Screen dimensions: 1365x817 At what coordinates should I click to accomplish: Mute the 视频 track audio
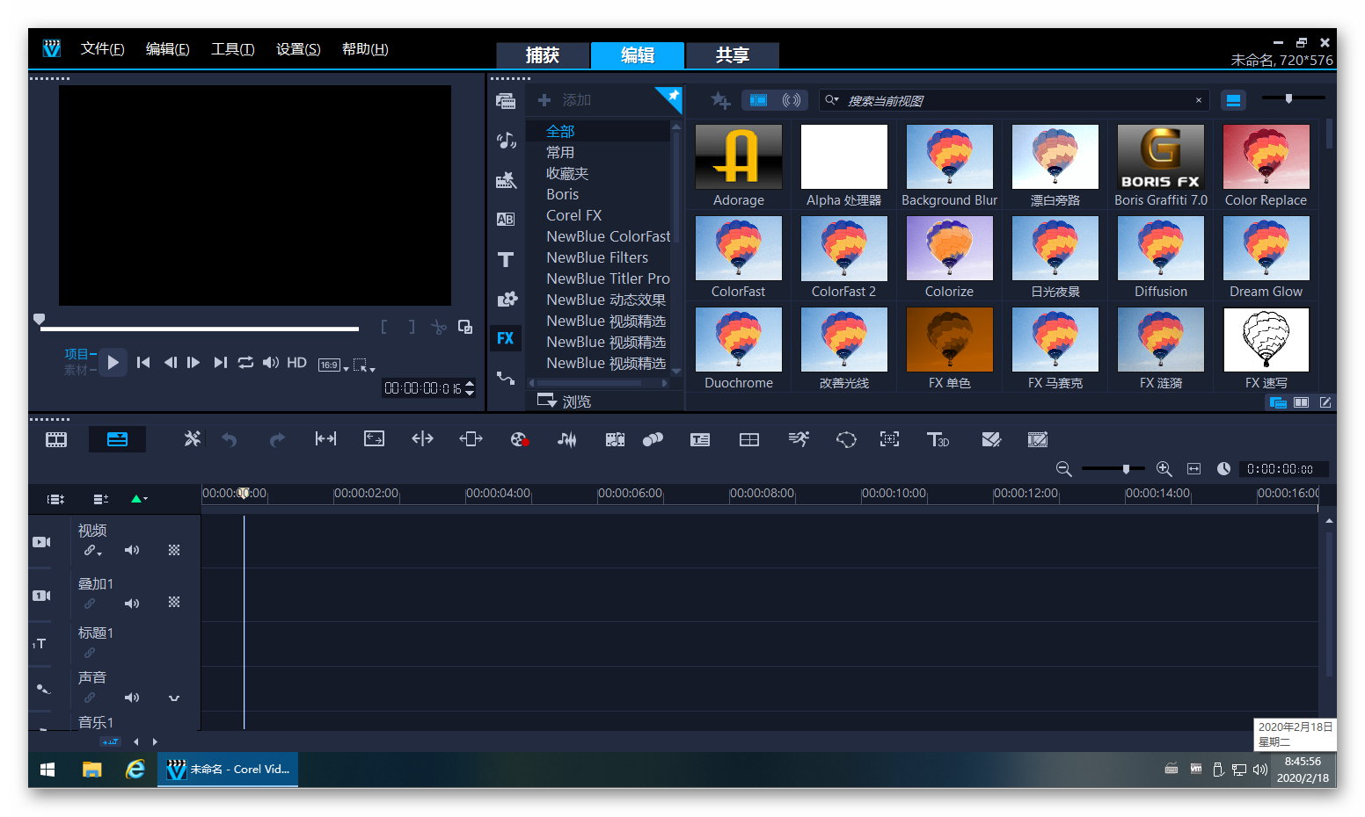[132, 550]
